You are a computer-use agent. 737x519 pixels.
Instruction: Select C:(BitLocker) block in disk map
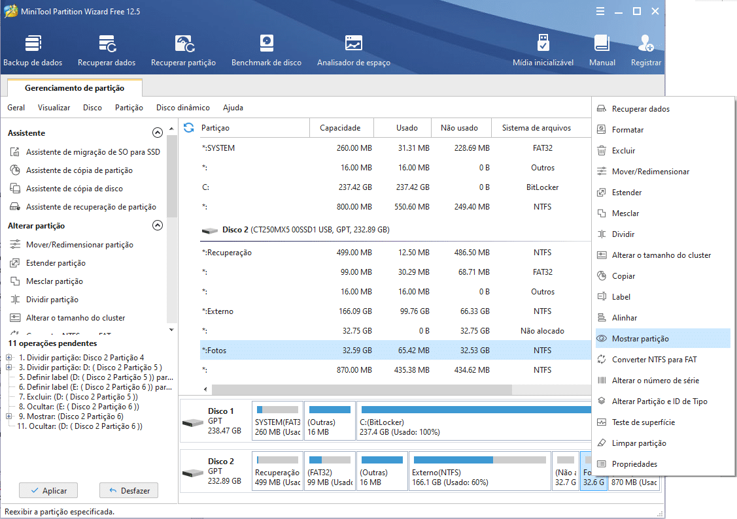tap(473, 421)
